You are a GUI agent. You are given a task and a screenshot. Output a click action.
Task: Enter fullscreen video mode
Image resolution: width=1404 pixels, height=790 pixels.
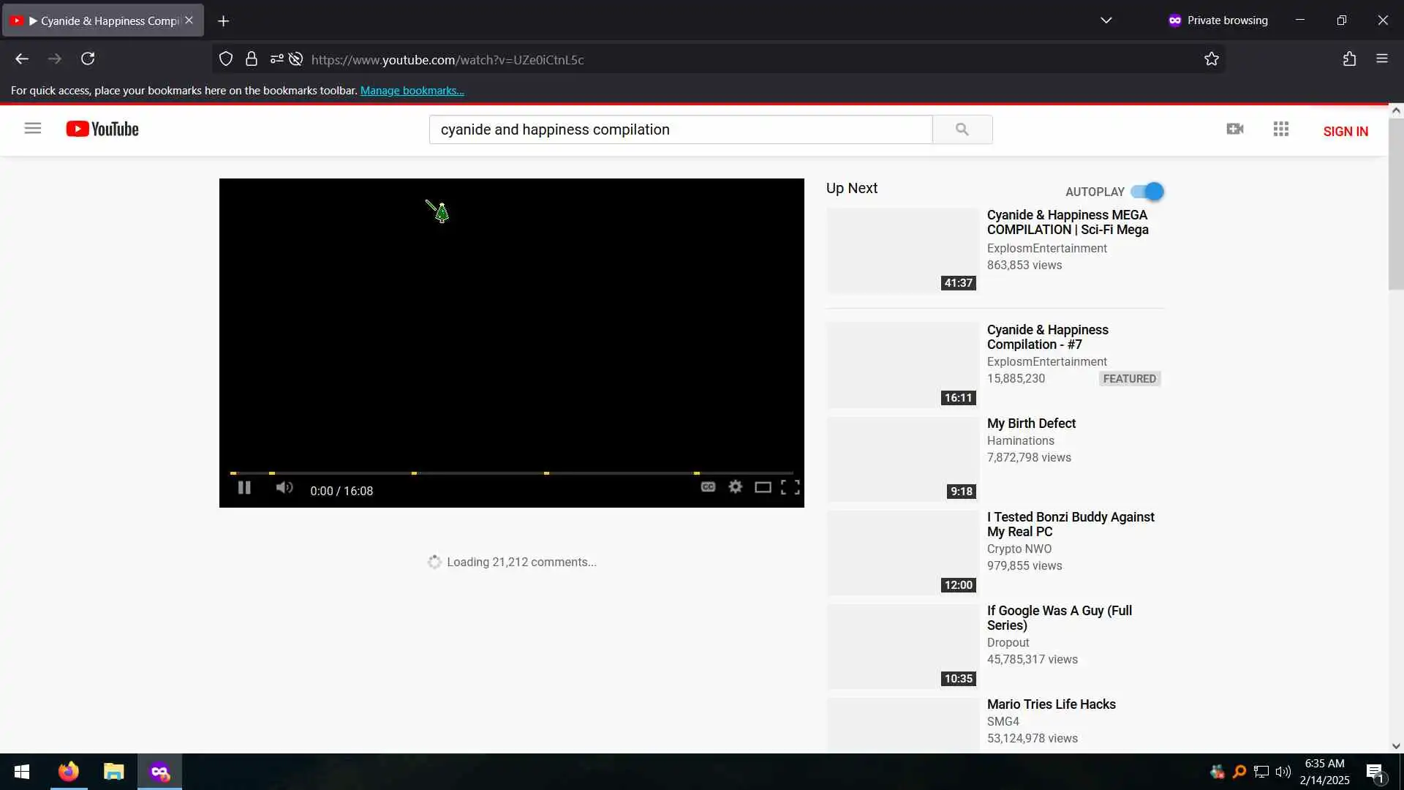click(790, 487)
